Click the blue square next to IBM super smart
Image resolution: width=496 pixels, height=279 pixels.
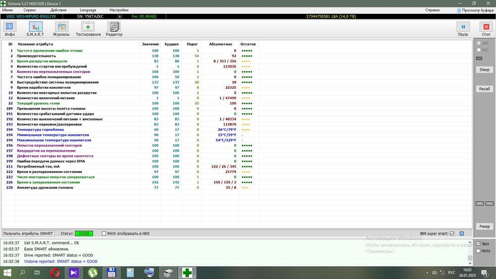pyautogui.click(x=461, y=233)
